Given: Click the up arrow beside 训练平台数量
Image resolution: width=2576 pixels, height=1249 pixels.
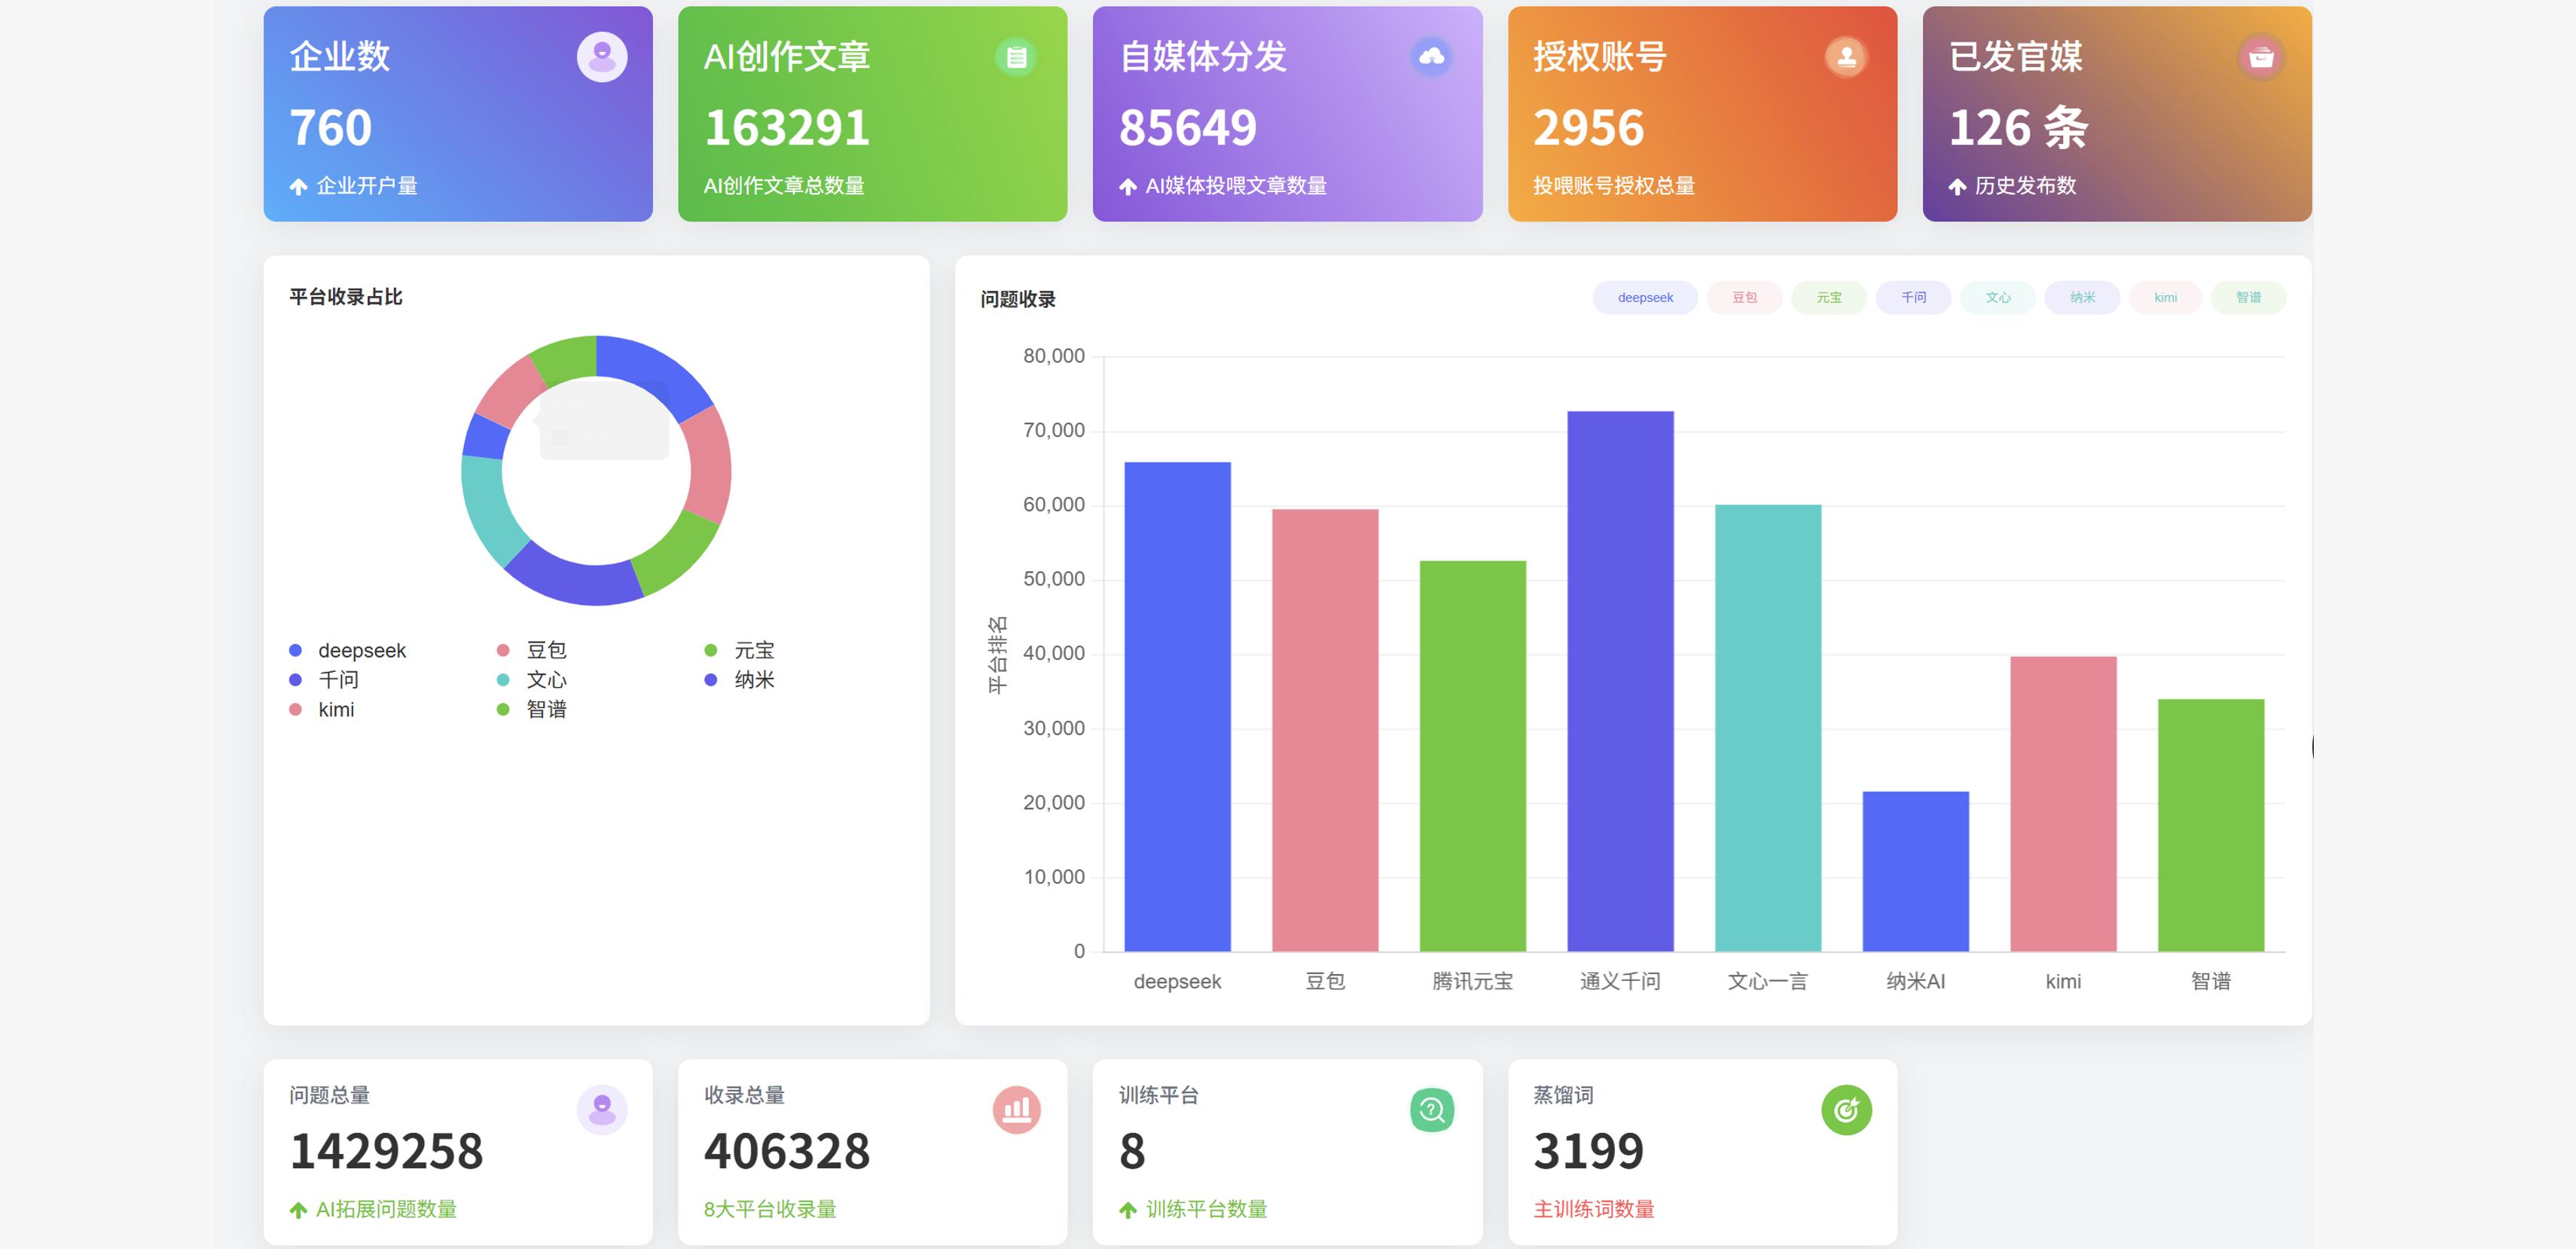Looking at the screenshot, I should [1128, 1210].
